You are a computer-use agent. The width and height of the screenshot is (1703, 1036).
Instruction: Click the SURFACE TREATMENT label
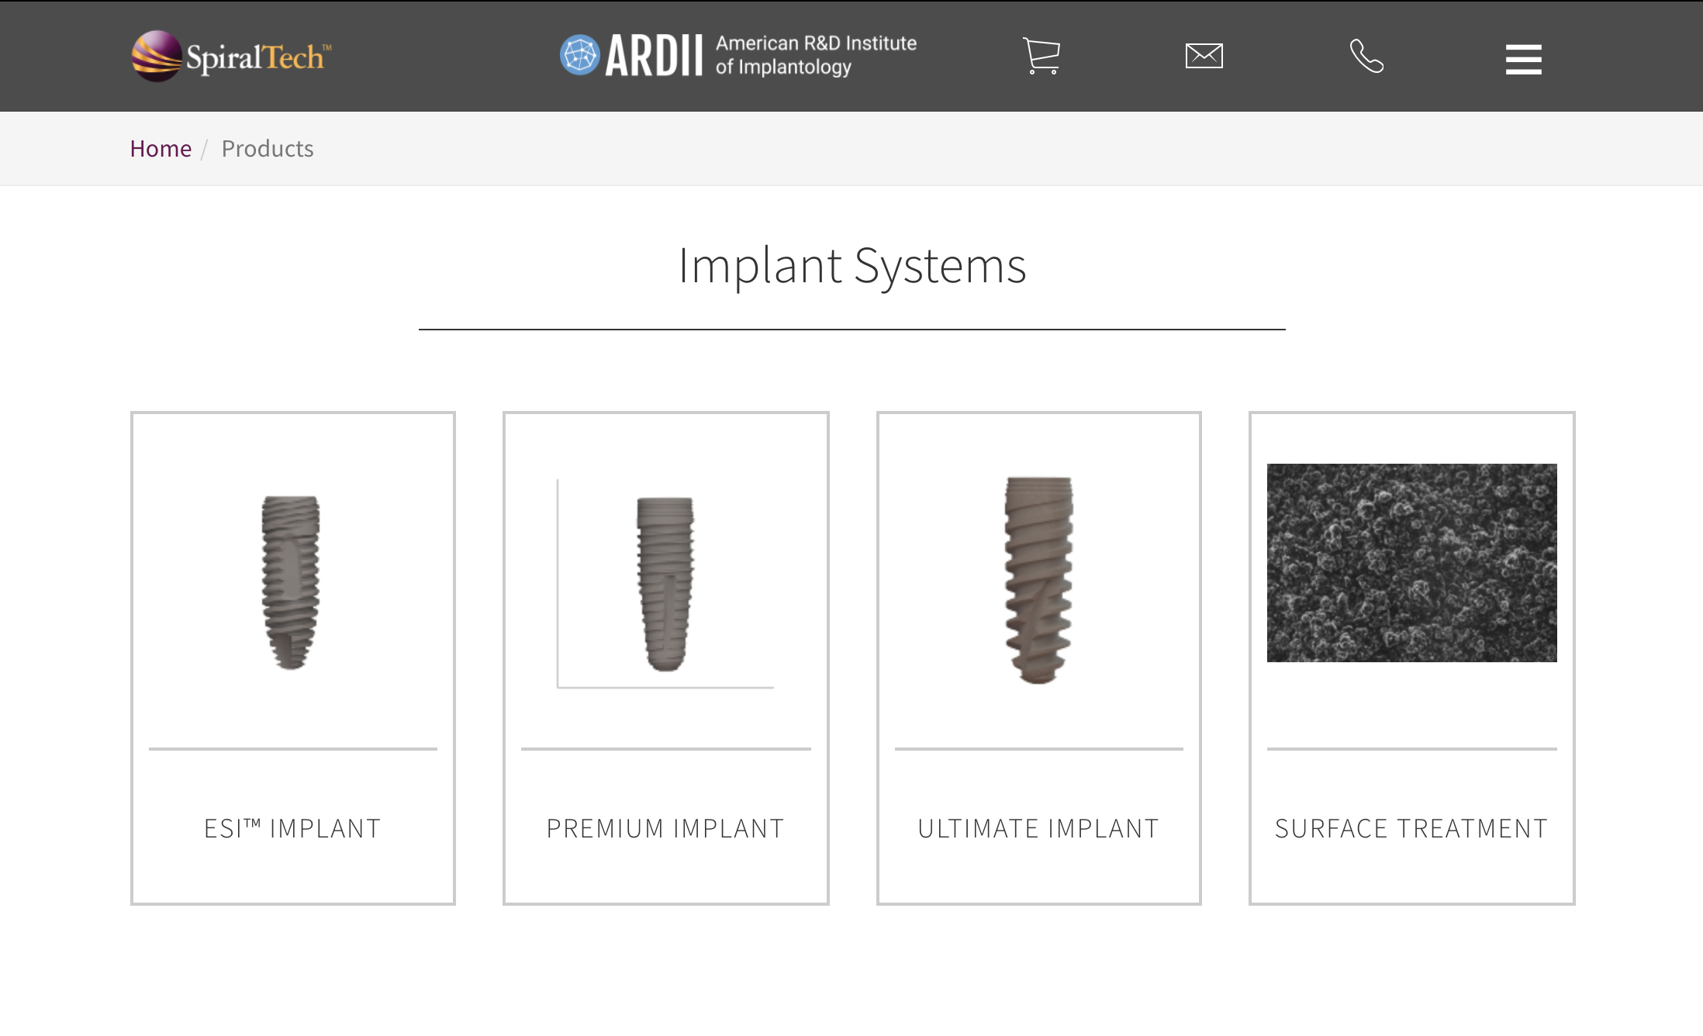tap(1411, 828)
